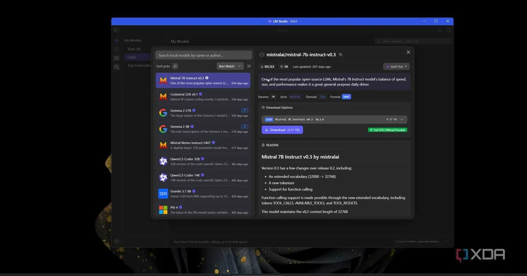
Task: Click the Full GPU Offload Possible badge
Action: (x=387, y=130)
